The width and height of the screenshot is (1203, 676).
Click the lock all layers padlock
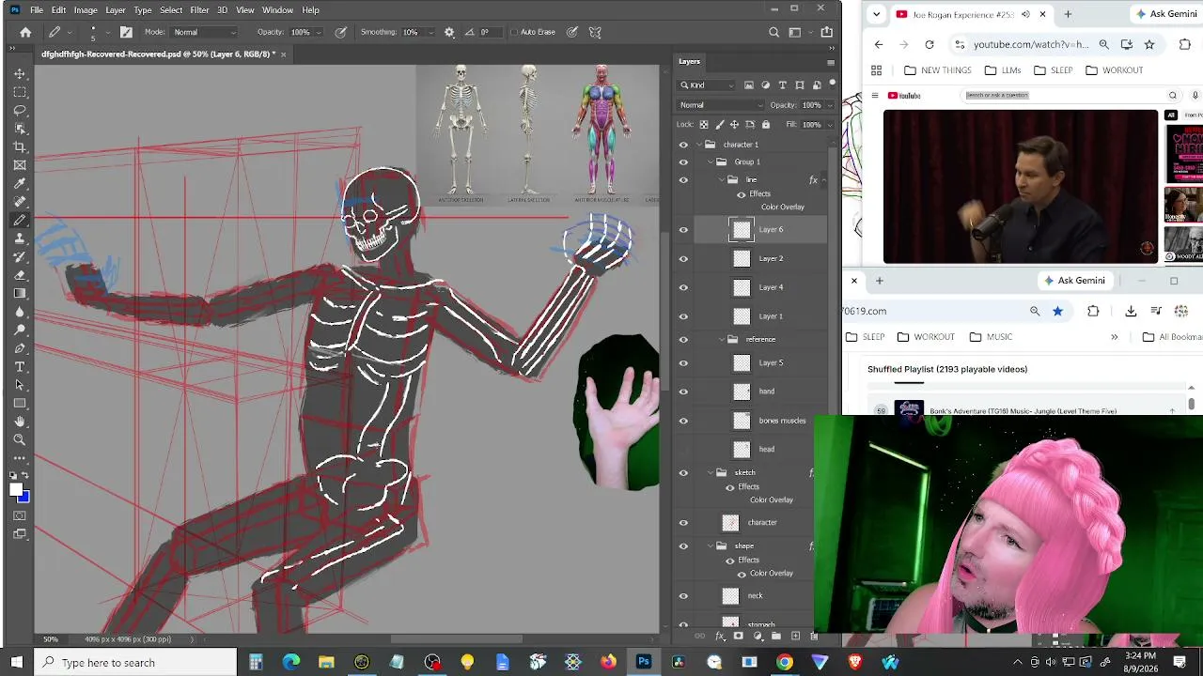[766, 124]
